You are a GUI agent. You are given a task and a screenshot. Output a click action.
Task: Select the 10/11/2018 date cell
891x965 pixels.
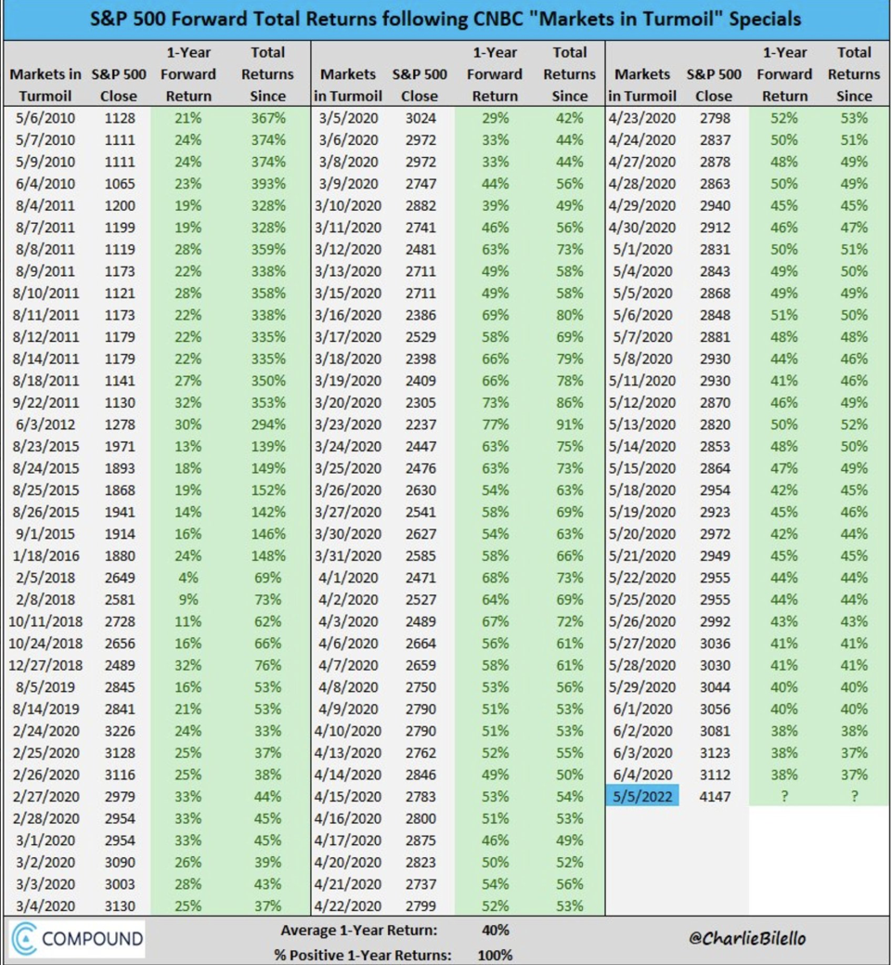tap(45, 621)
